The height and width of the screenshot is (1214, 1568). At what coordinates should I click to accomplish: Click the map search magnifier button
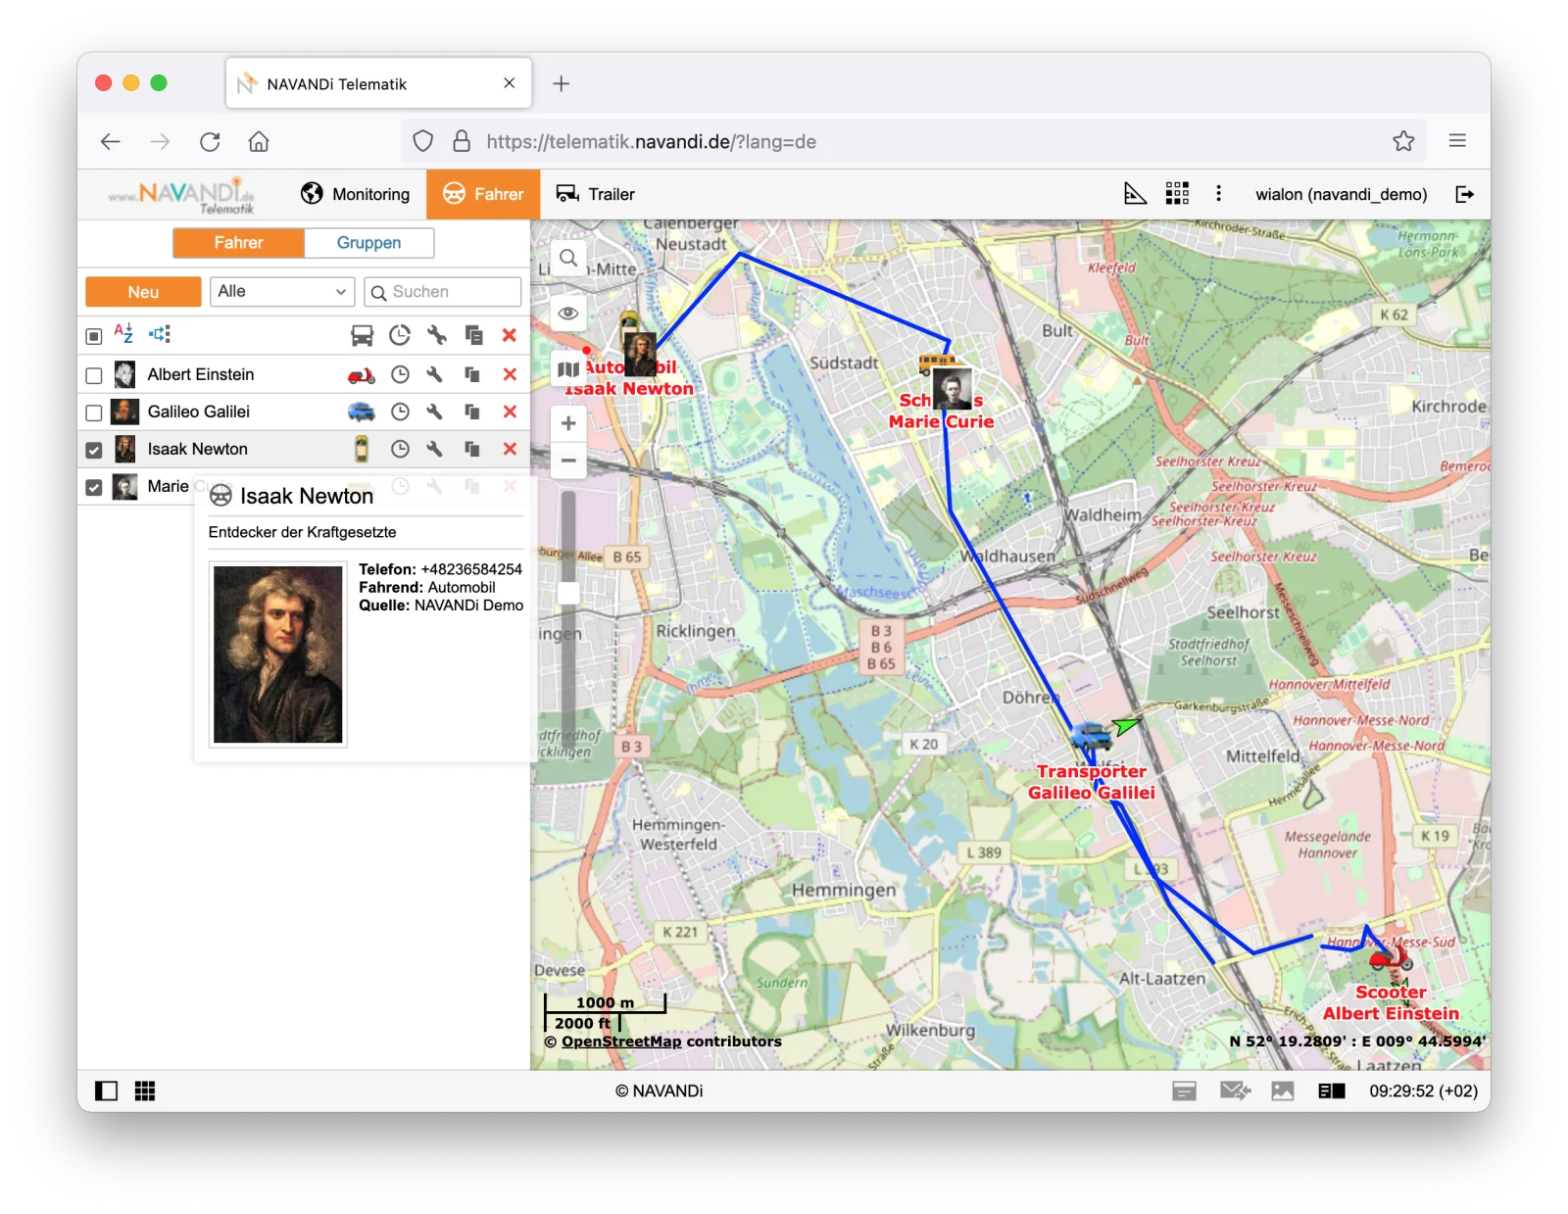pos(568,259)
